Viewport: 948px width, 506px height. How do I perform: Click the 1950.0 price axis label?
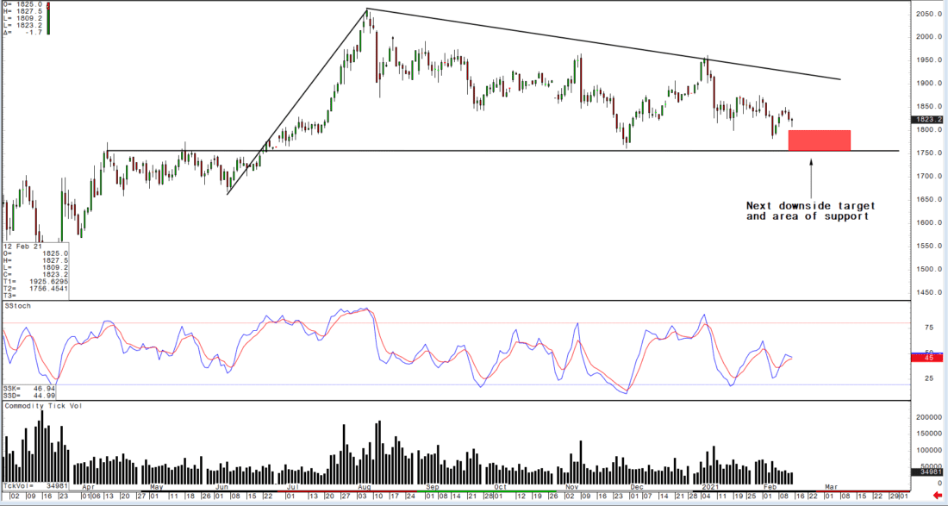(x=928, y=59)
